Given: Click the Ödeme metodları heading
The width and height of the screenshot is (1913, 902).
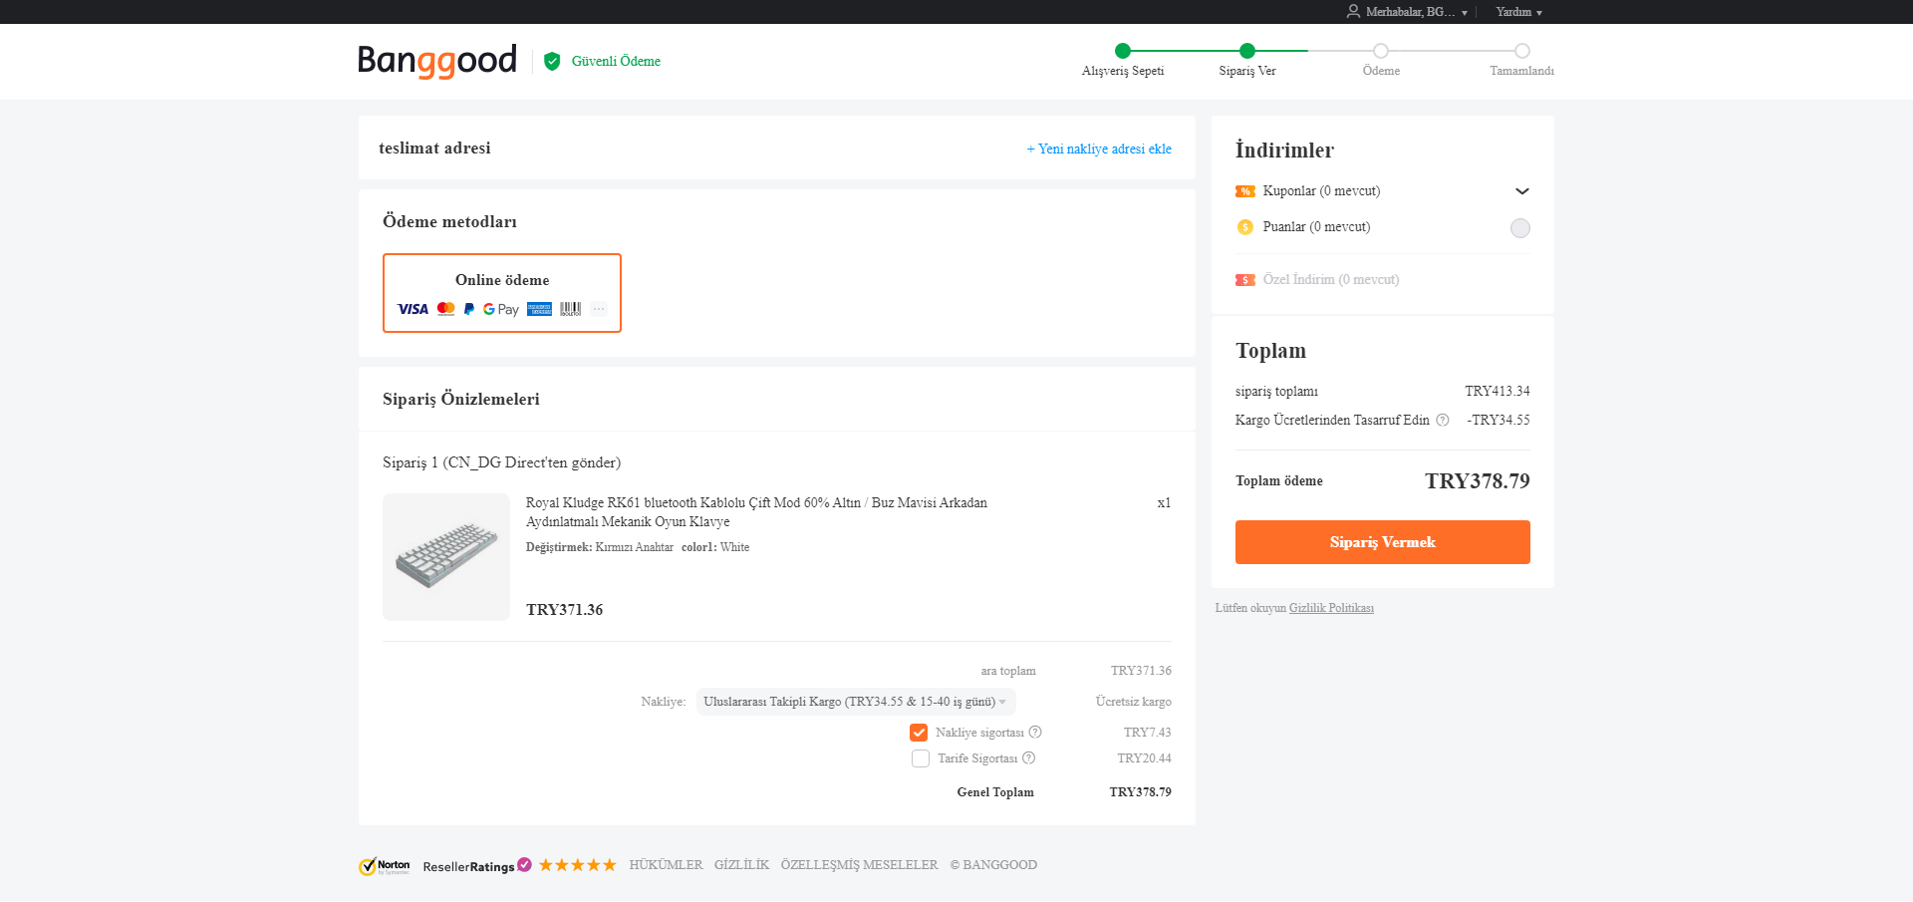Looking at the screenshot, I should [x=449, y=221].
